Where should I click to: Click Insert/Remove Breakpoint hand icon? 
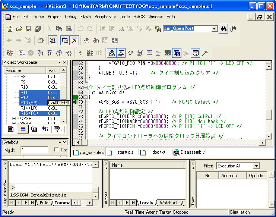point(86,41)
